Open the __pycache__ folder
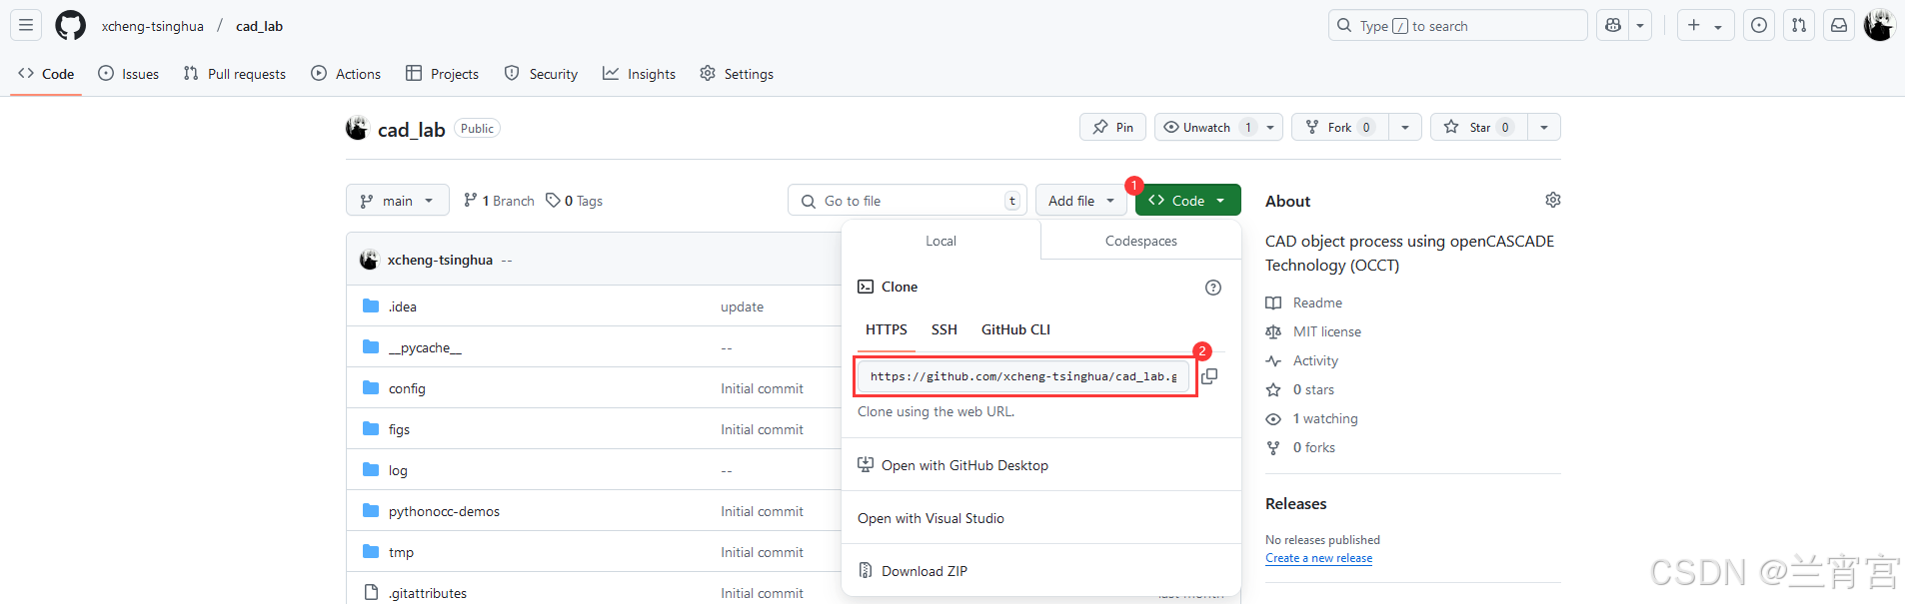The height and width of the screenshot is (604, 1905). 425,347
